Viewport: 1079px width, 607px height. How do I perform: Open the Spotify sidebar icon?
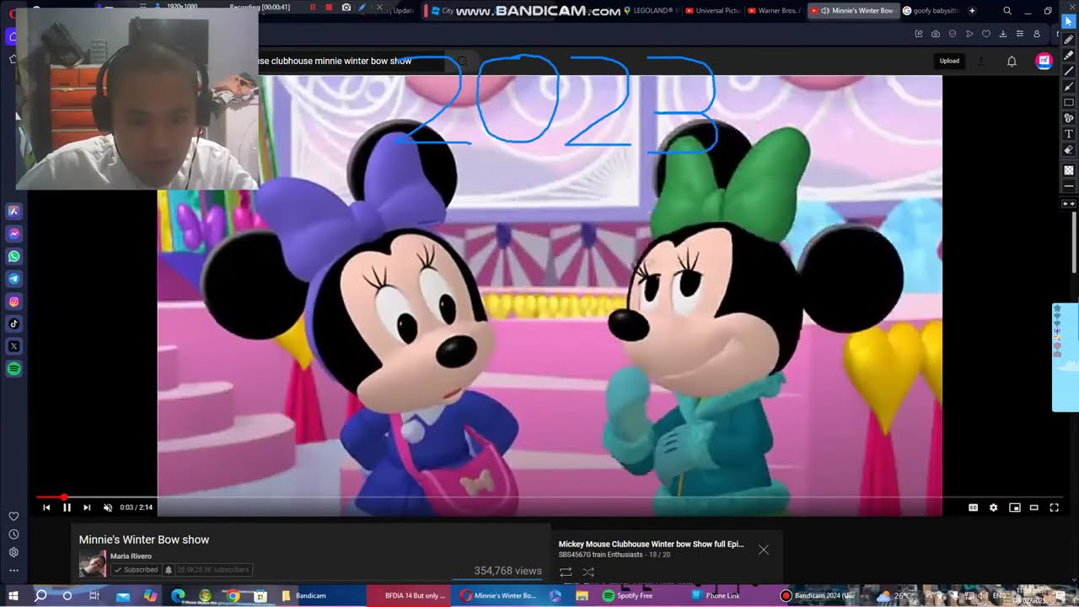point(14,368)
